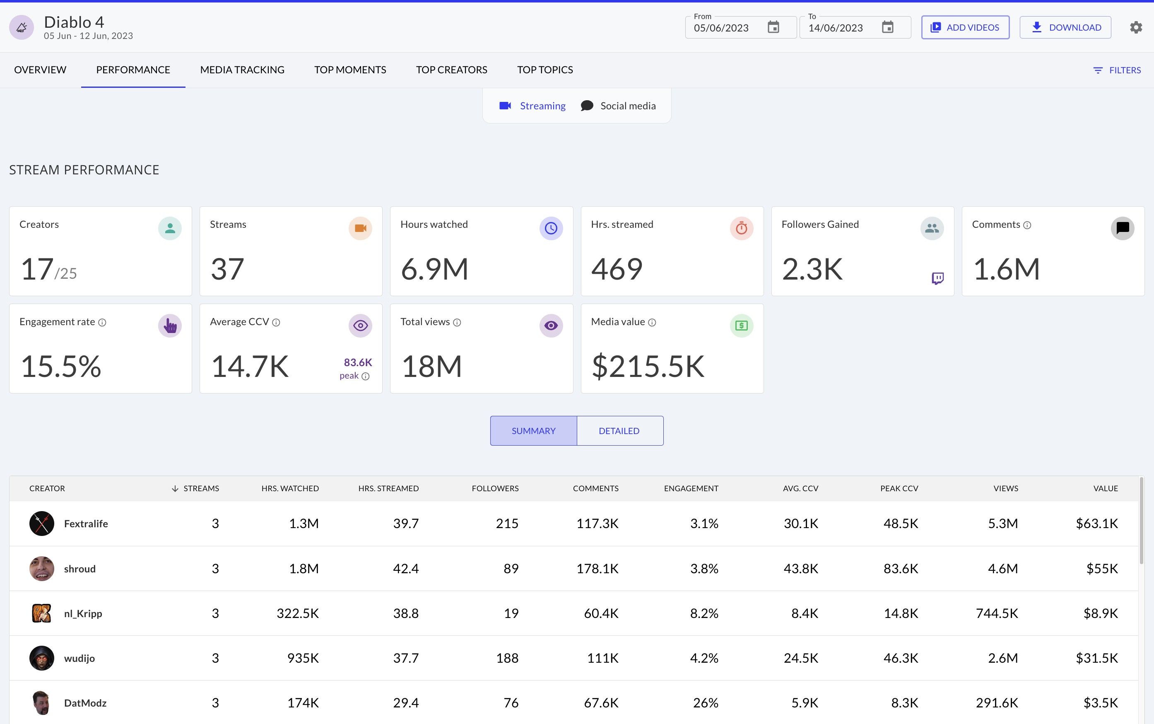Click the Diablo 4 campaign avatar icon
This screenshot has width=1154, height=724.
[x=22, y=28]
